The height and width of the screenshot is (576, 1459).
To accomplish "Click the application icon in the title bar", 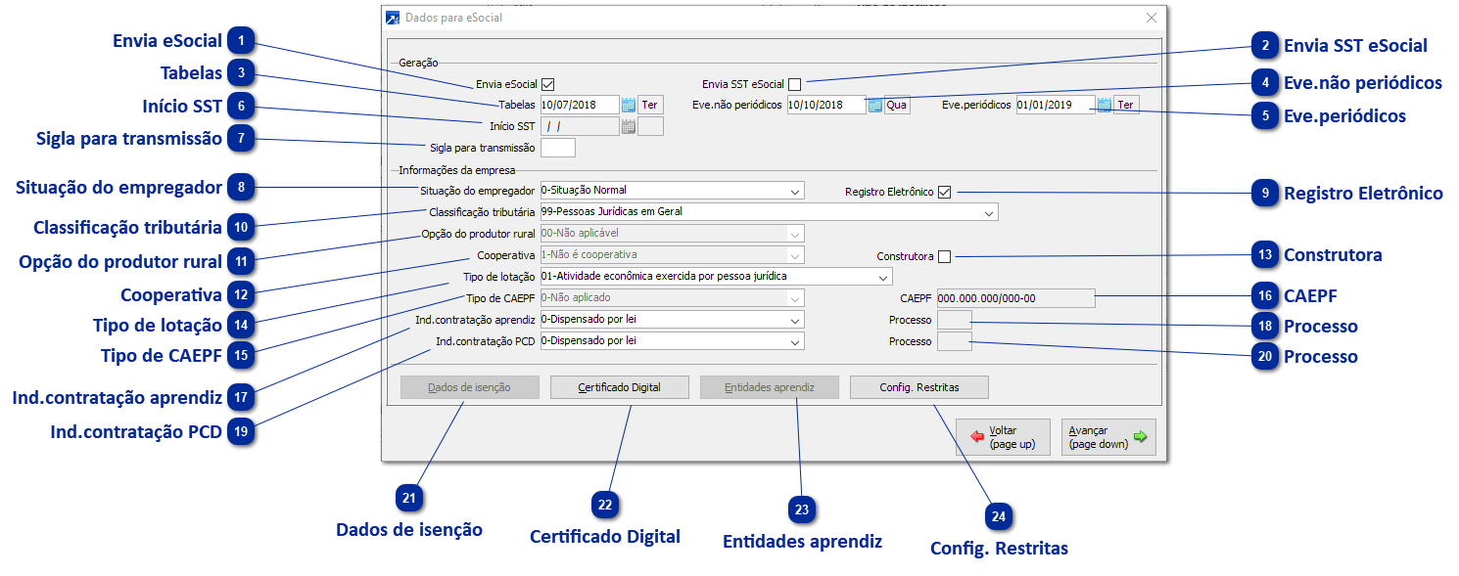I will point(391,18).
